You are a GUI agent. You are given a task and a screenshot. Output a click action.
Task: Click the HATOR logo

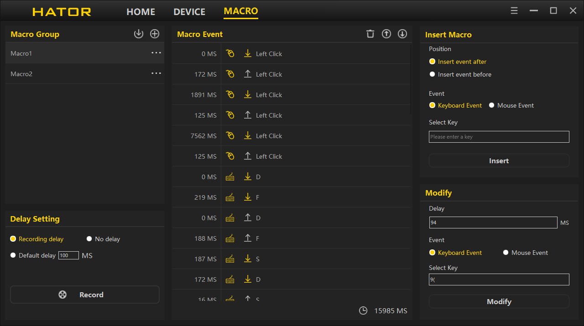[62, 12]
